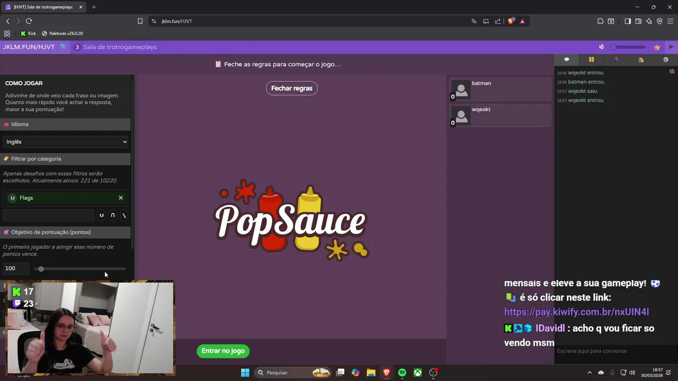
Task: Click the crown leader icon
Action: tap(657, 47)
